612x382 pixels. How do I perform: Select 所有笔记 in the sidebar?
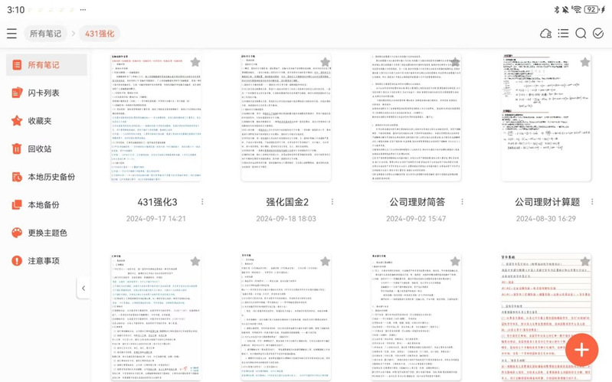click(x=43, y=65)
